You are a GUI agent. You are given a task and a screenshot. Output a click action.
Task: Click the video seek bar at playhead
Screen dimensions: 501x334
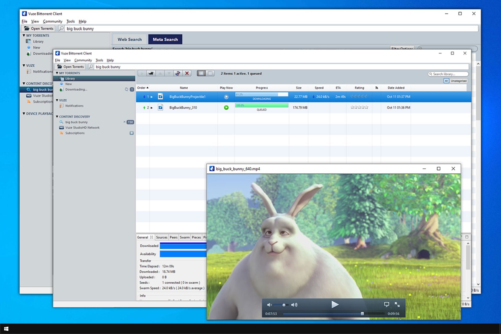click(x=362, y=314)
